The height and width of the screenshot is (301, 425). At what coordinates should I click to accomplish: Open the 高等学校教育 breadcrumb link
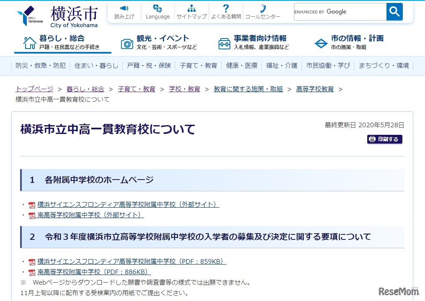315,89
